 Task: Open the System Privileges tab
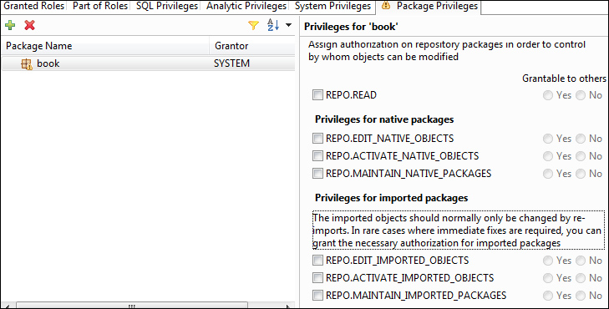point(332,6)
